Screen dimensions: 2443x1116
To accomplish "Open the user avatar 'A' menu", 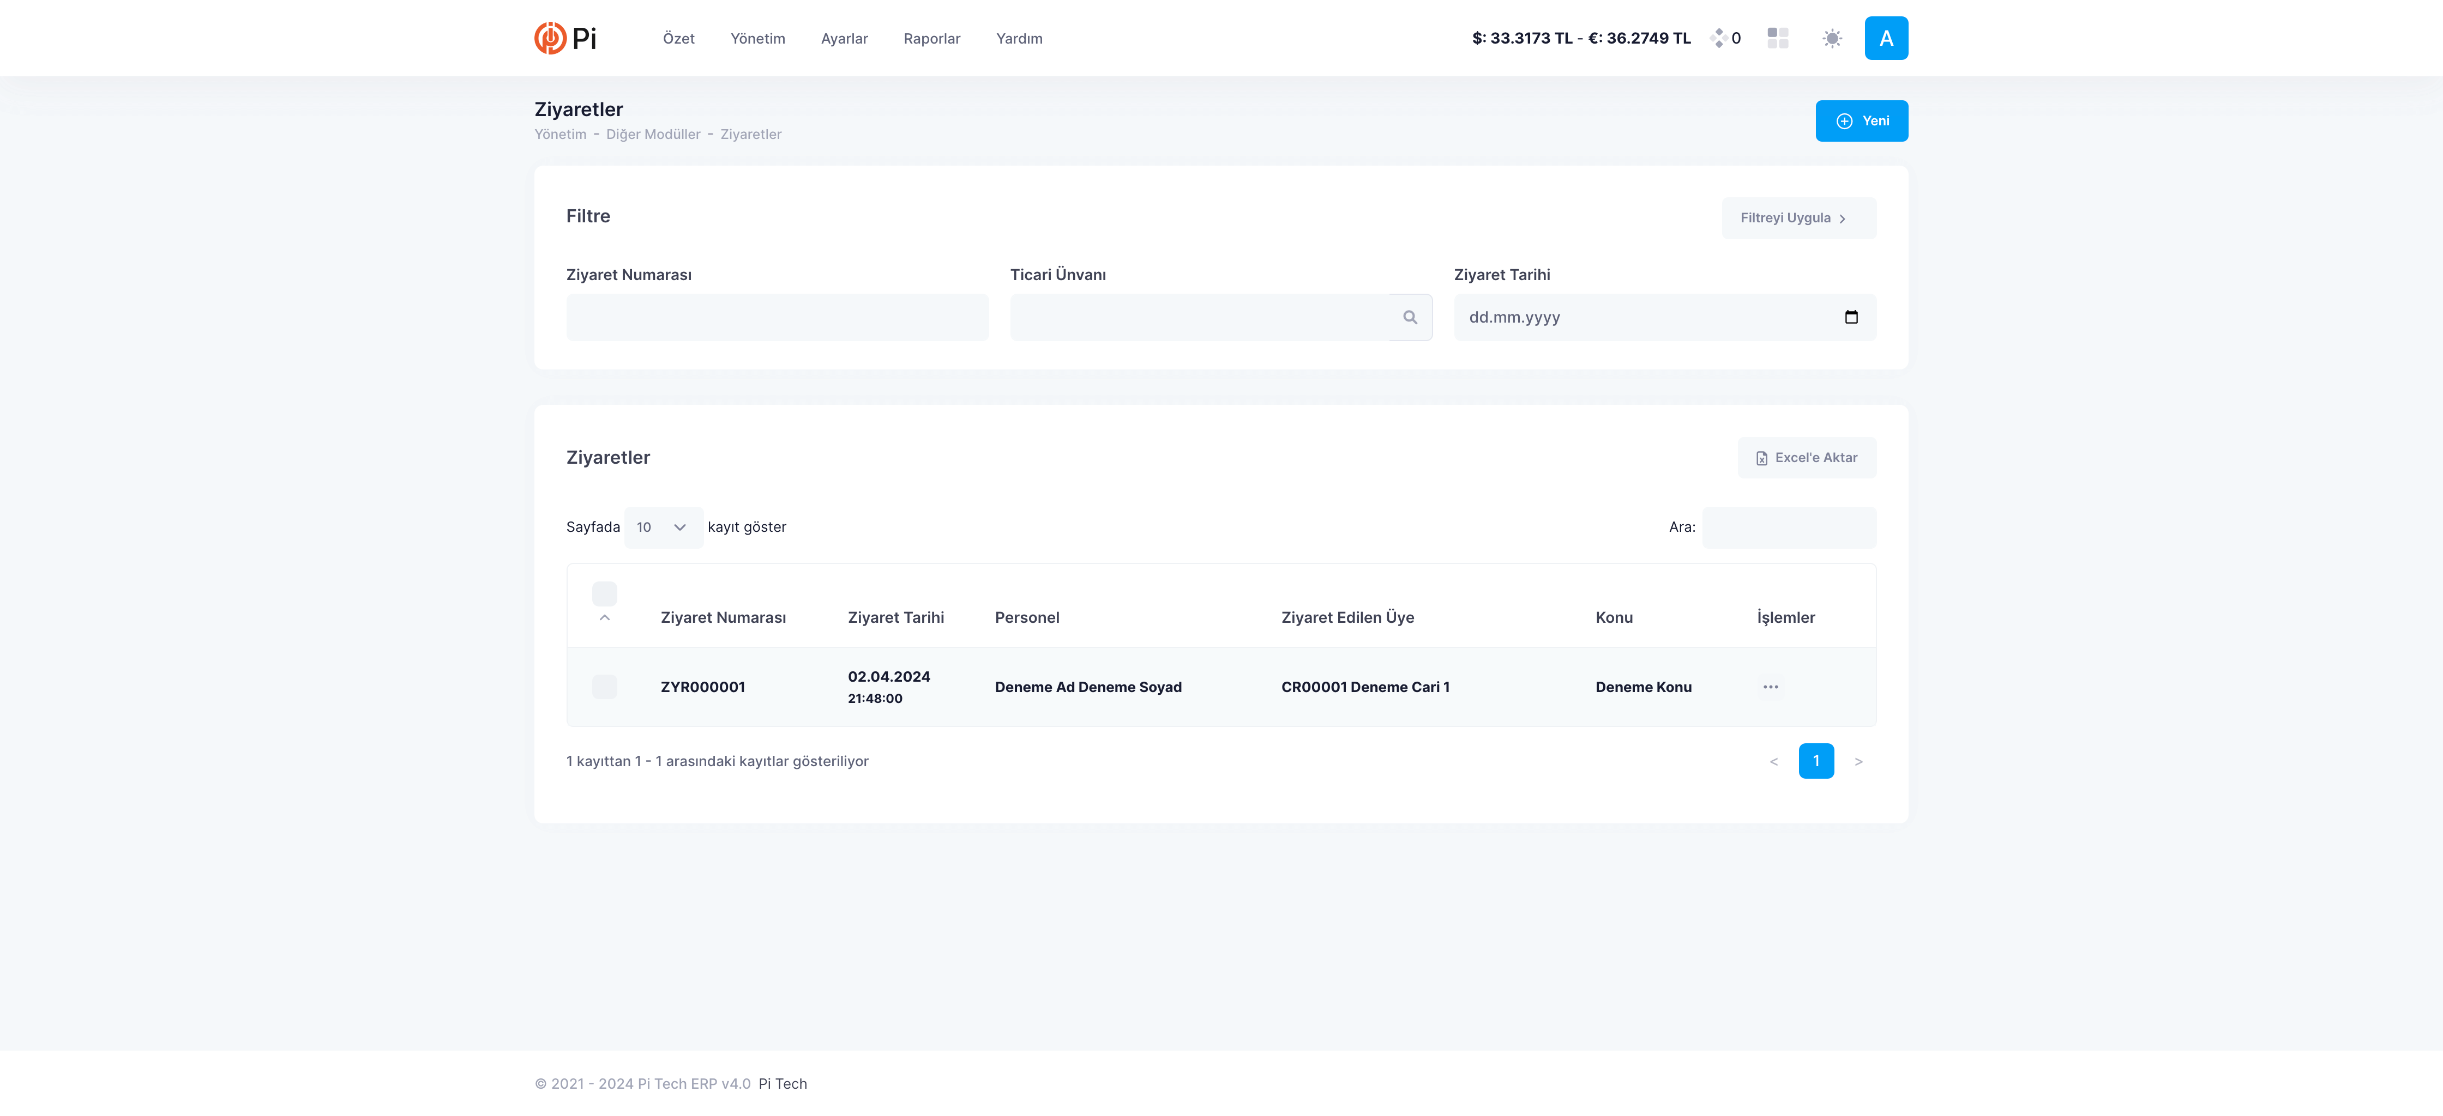I will [1885, 38].
